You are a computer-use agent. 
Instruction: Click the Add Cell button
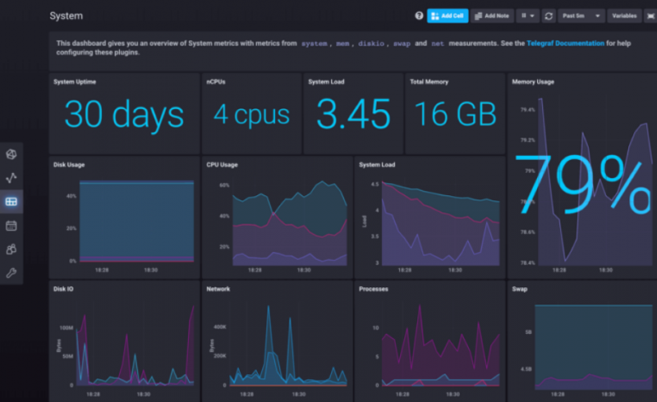(x=447, y=16)
